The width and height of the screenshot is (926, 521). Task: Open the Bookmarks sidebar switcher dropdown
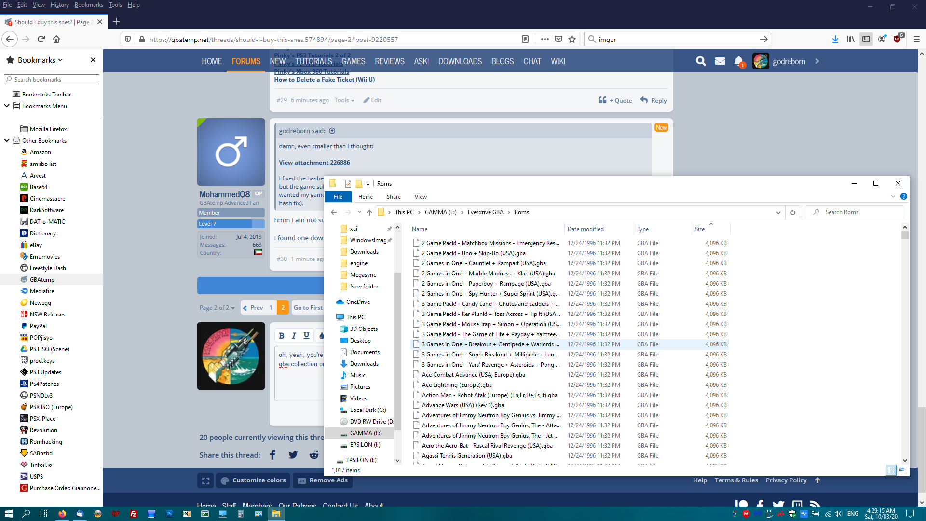click(x=41, y=60)
